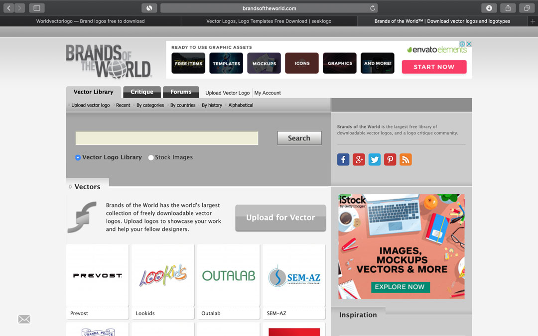Open the Outalab logo thumbnail
This screenshot has width=538, height=336.
tap(229, 276)
